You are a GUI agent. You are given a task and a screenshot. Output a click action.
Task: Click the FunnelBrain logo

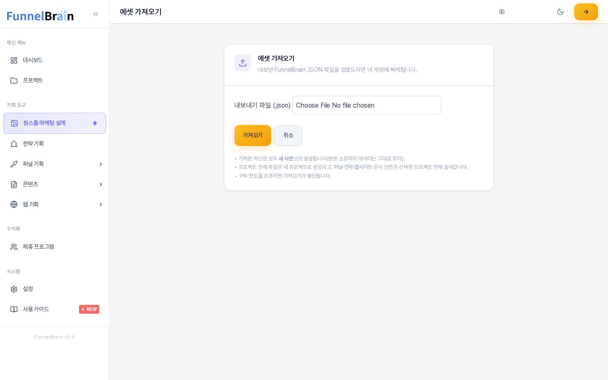41,15
